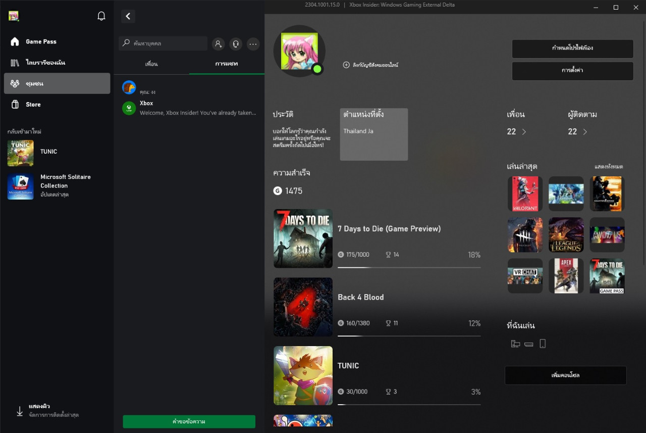
Task: Click the PC device icon
Action: click(515, 344)
